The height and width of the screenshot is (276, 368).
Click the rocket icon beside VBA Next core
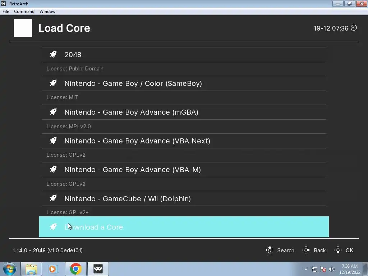point(53,141)
